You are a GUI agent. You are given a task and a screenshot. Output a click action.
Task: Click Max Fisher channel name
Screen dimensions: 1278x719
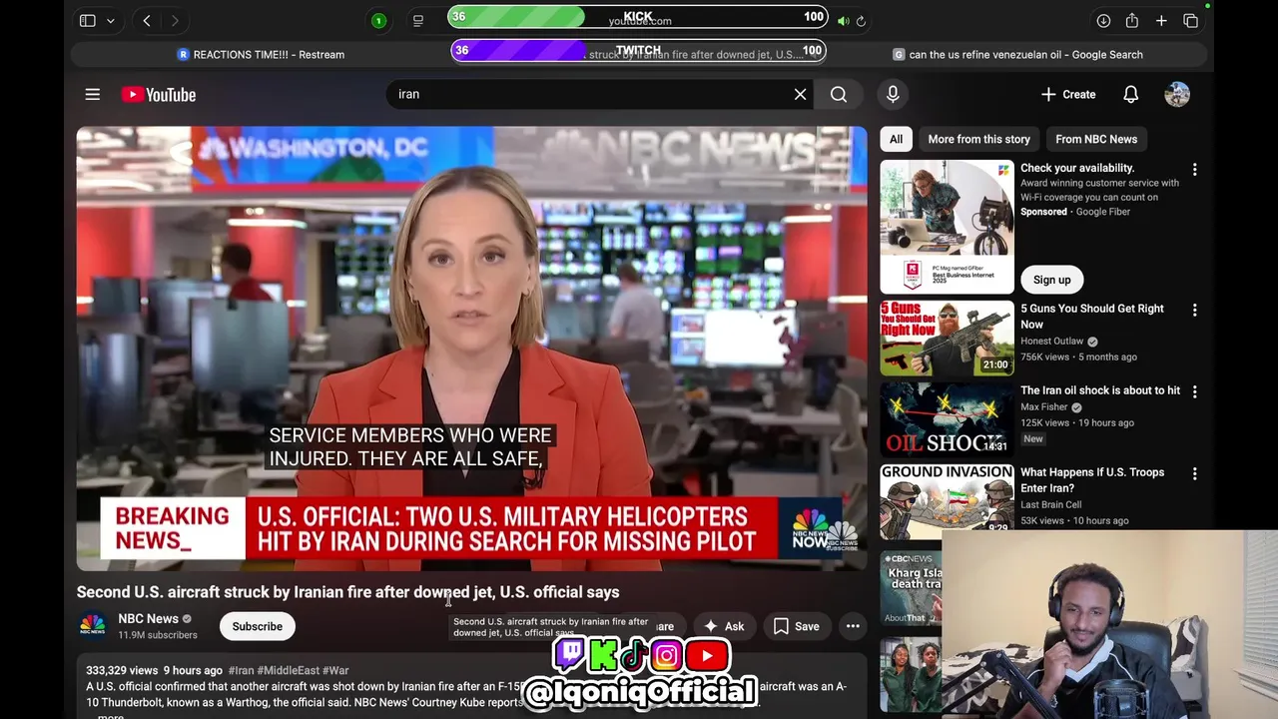[1044, 407]
